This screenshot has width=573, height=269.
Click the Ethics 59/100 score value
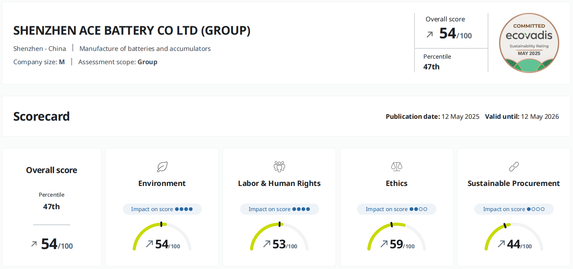[402, 244]
